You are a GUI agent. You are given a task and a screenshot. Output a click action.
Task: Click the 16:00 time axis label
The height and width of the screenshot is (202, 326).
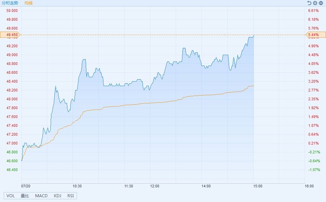(x=309, y=186)
